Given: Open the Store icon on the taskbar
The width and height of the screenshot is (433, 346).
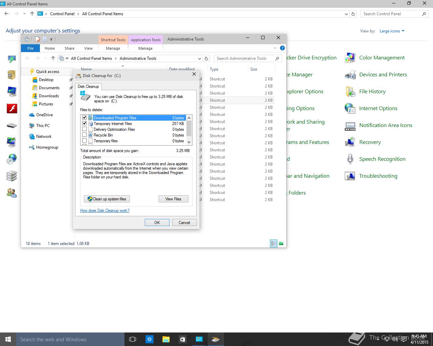Looking at the screenshot, I should [182, 339].
